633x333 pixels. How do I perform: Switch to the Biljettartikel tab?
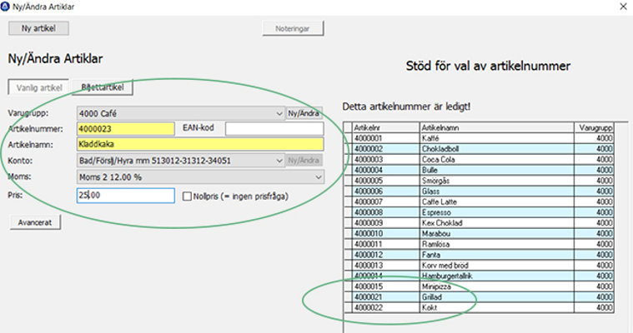coord(103,87)
